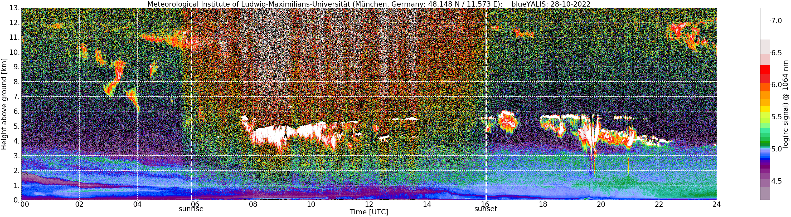Click the 'sunset' label below the axis

(x=486, y=209)
